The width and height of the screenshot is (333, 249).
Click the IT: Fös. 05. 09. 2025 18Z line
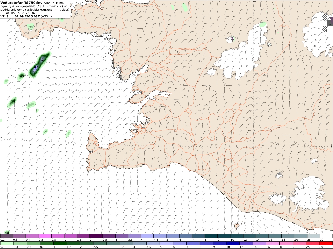[x=18, y=13]
